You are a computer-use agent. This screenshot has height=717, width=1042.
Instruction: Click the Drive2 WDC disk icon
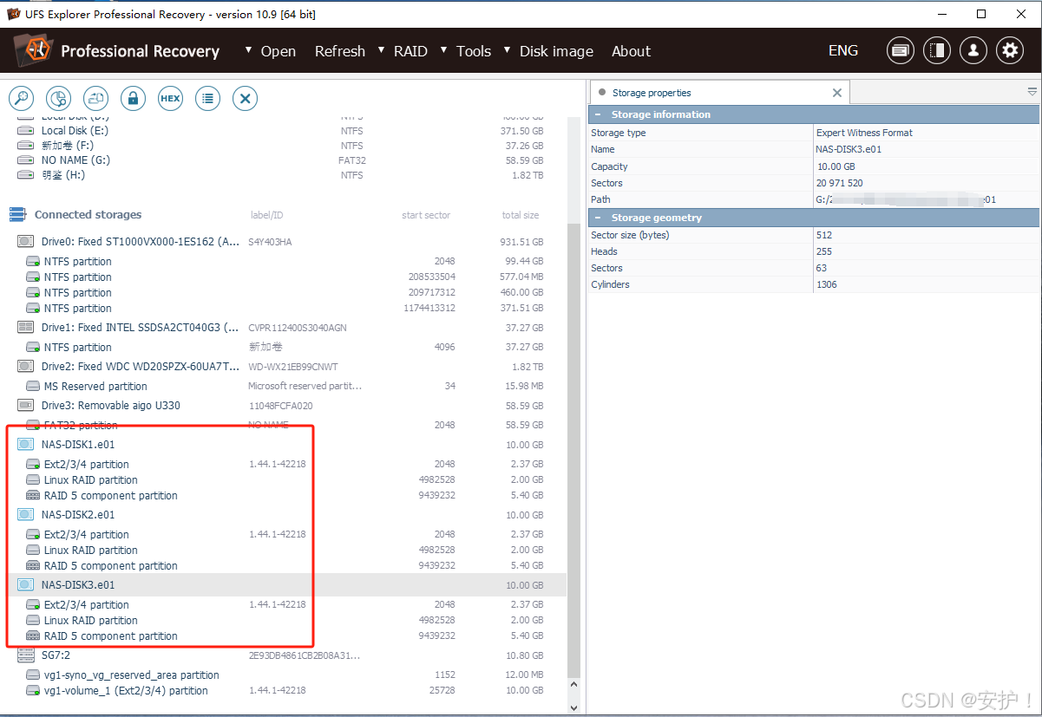(25, 366)
